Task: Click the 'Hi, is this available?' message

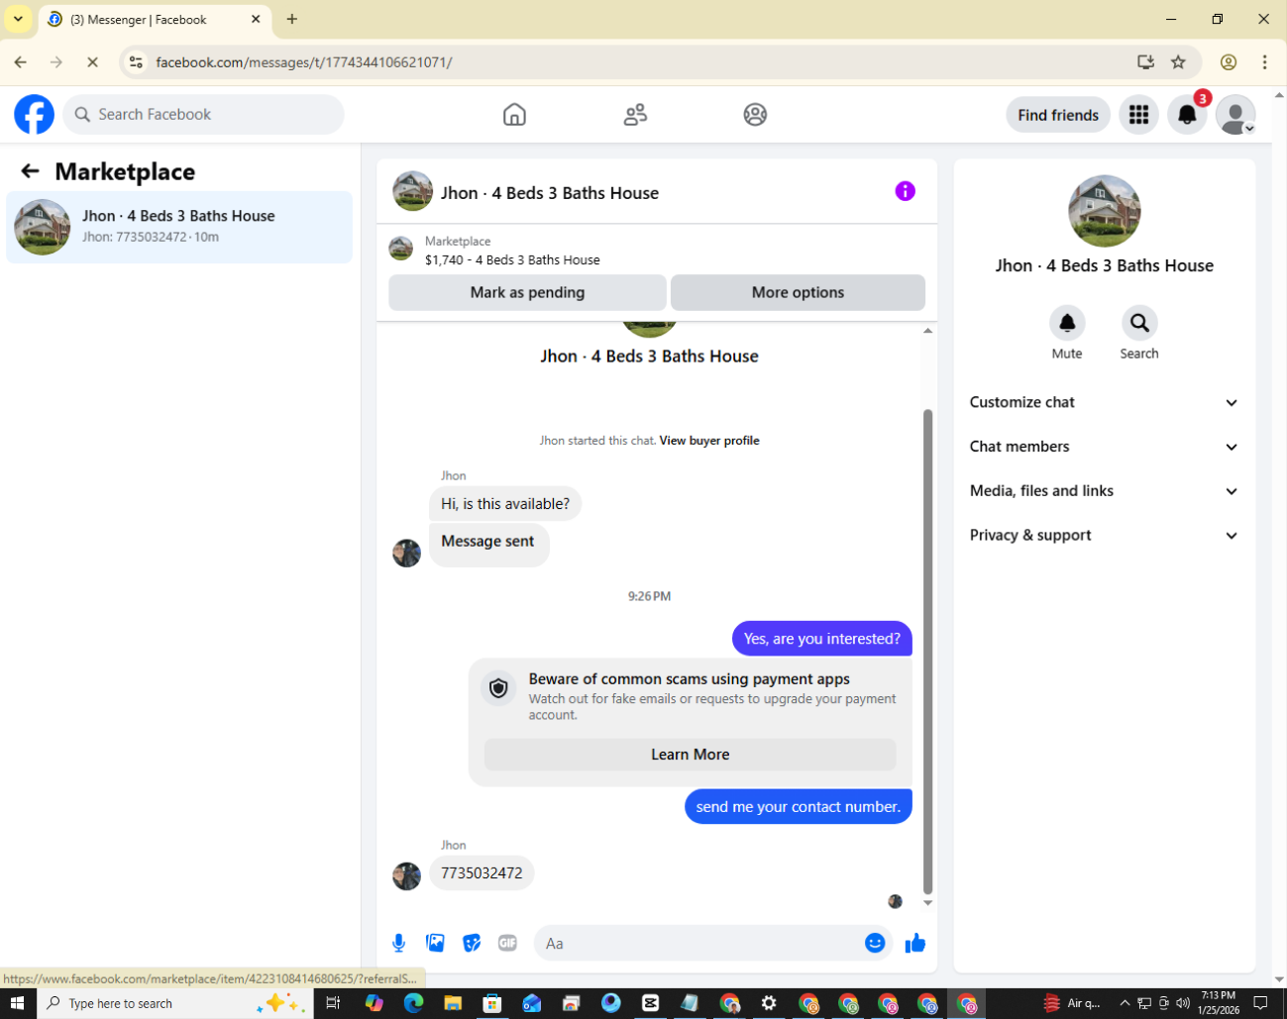Action: click(505, 504)
